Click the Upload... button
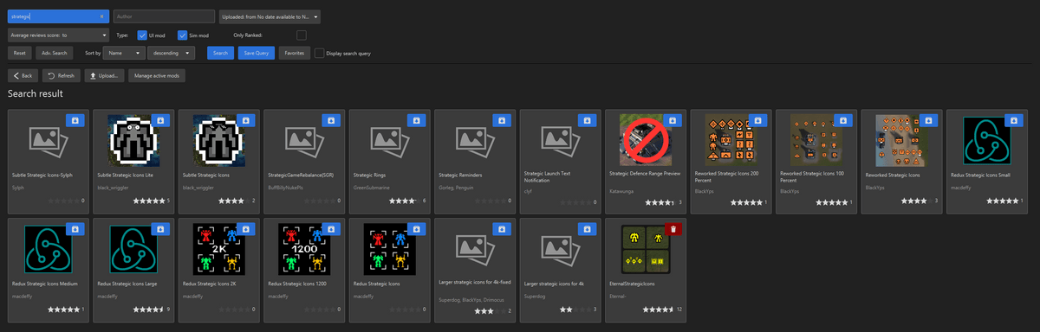1040x332 pixels. click(x=103, y=76)
